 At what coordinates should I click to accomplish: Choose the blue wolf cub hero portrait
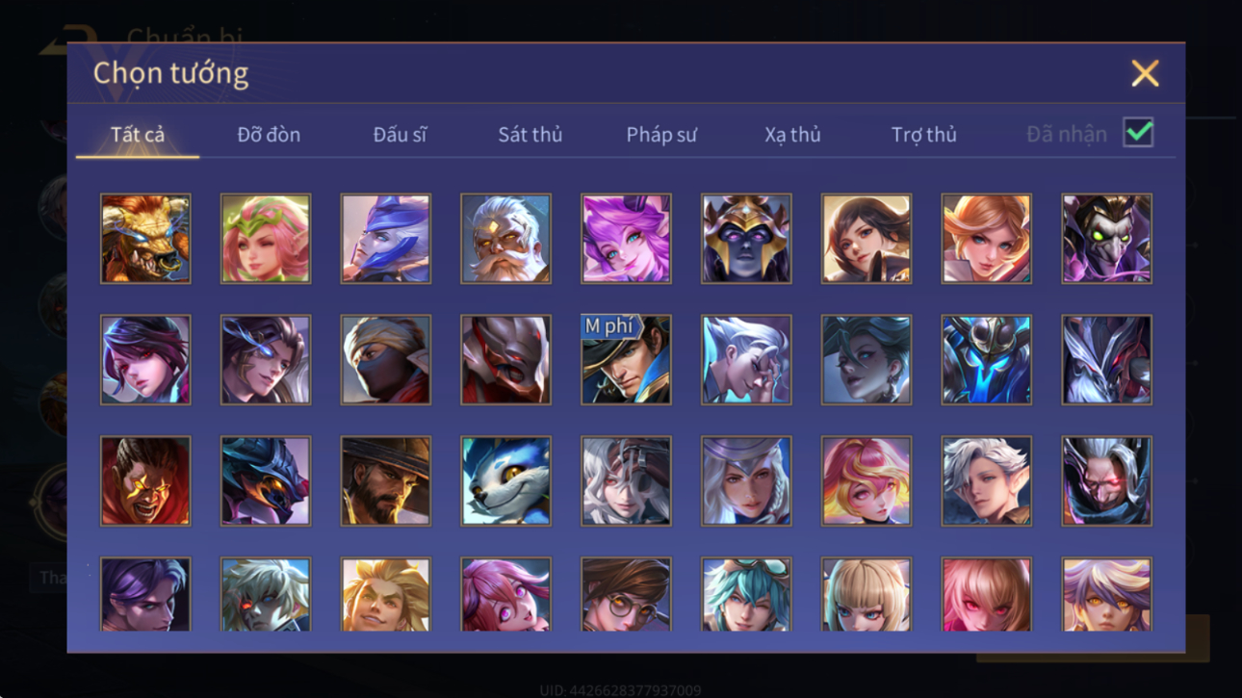click(x=505, y=481)
